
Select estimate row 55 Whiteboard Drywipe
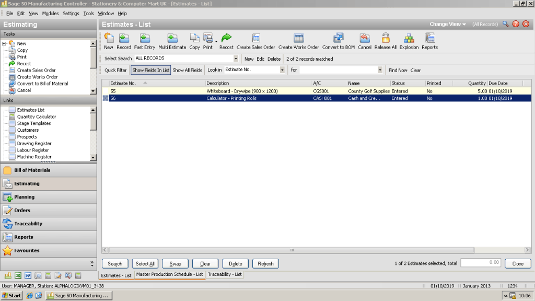pos(317,91)
